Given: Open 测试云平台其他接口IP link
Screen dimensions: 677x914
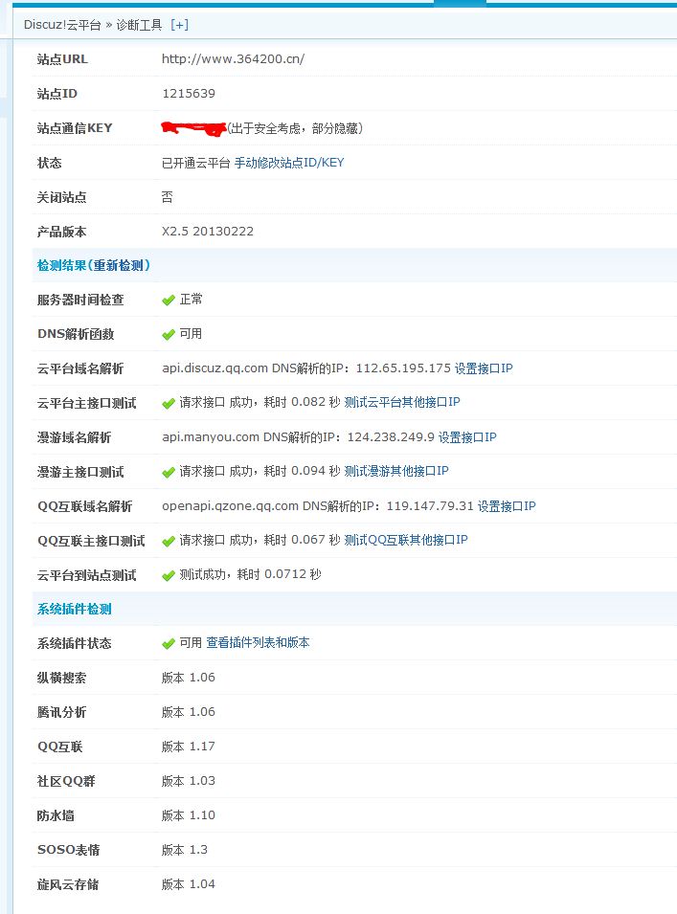Looking at the screenshot, I should tap(402, 402).
